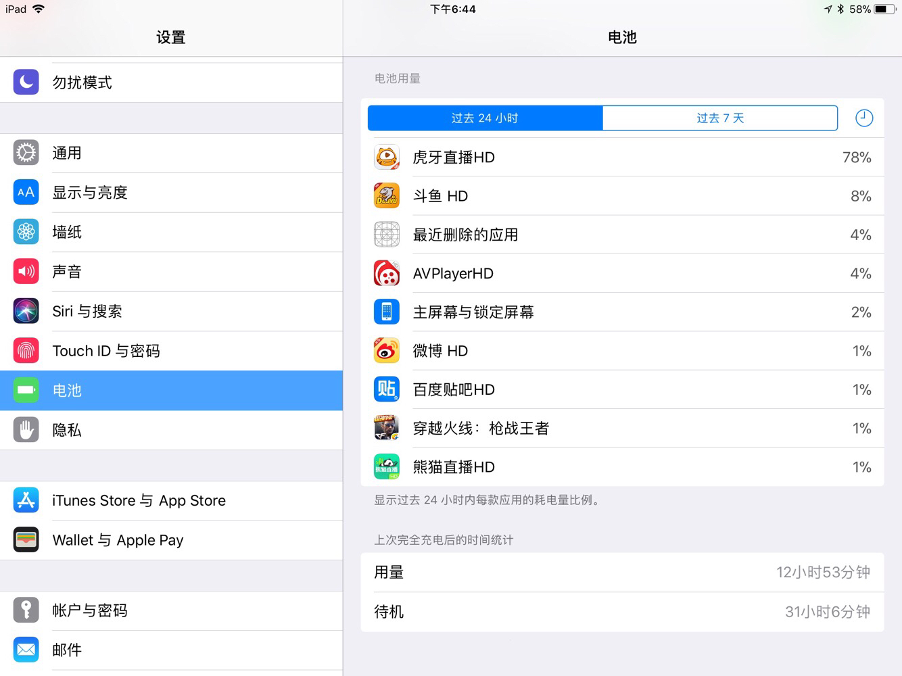
Task: Tap the 微博 HD app icon
Action: [x=387, y=351]
